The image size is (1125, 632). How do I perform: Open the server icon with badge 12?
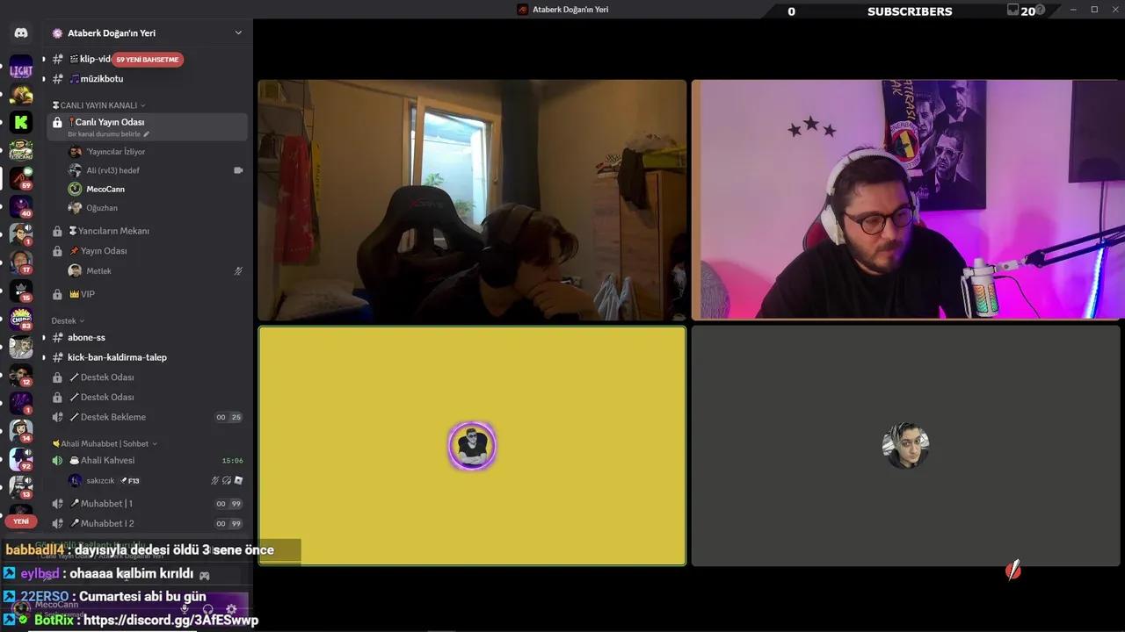click(21, 375)
